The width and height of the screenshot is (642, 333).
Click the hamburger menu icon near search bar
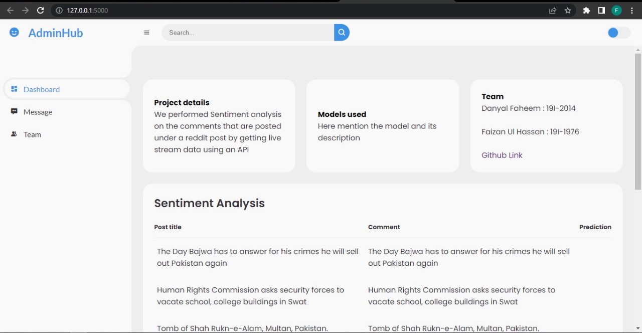[146, 32]
